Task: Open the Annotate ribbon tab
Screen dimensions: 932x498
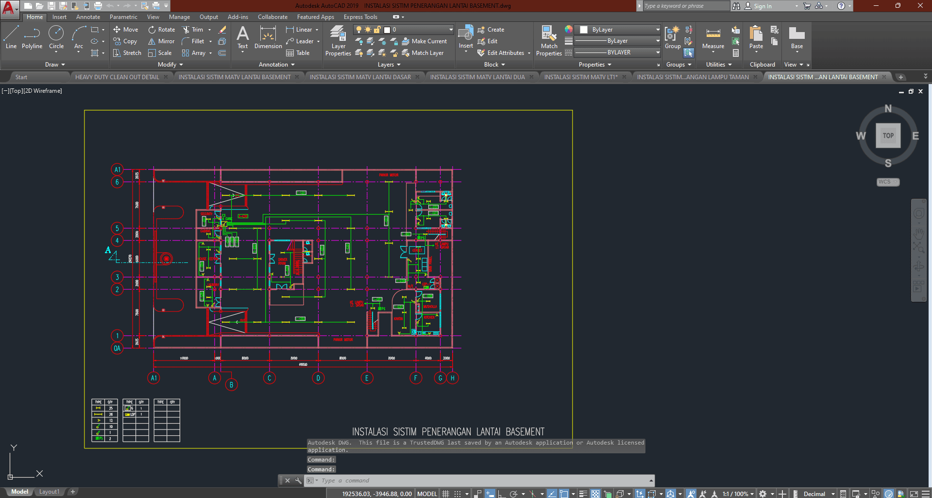Action: (88, 17)
